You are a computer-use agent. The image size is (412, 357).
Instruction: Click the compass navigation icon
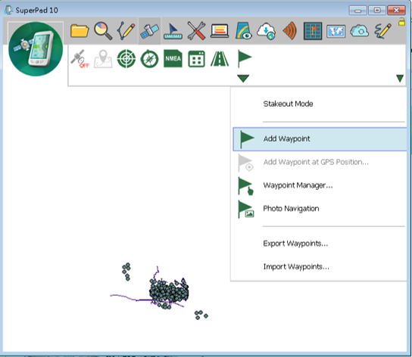tap(149, 59)
